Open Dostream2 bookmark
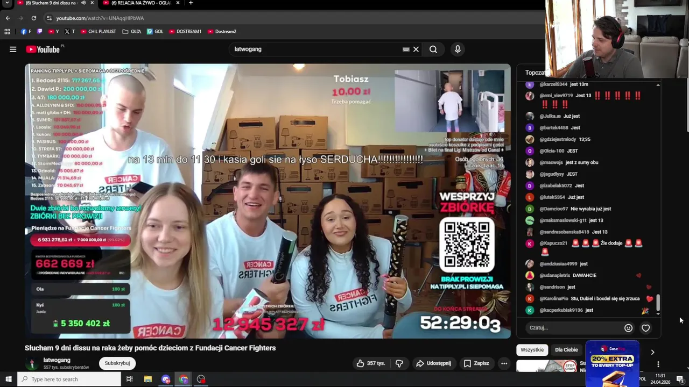Viewport: 689px width, 387px height. [222, 32]
